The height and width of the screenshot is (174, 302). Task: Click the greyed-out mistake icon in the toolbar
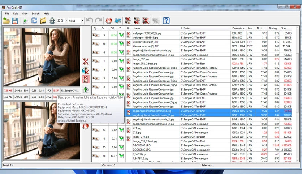[x=156, y=21]
